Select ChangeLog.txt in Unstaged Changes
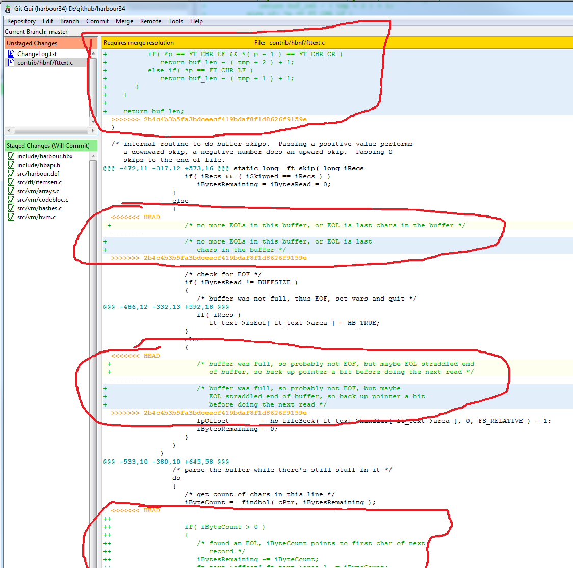Viewport: 573px width, 568px height. 37,54
